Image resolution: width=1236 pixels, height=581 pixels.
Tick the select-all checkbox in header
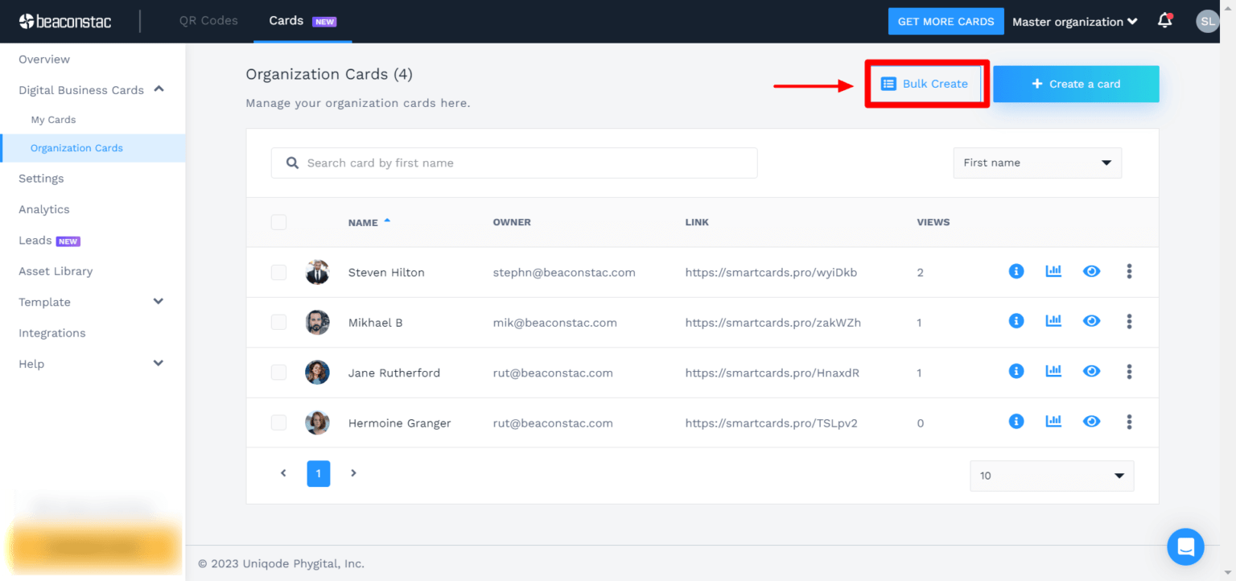pos(278,222)
